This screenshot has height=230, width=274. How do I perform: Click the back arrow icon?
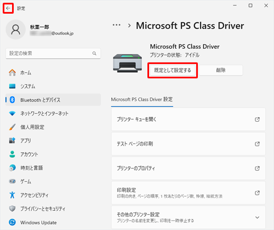click(8, 8)
